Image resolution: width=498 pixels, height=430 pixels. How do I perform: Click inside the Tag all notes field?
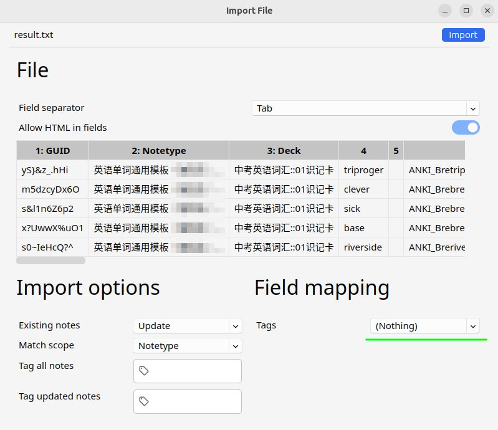(193, 371)
